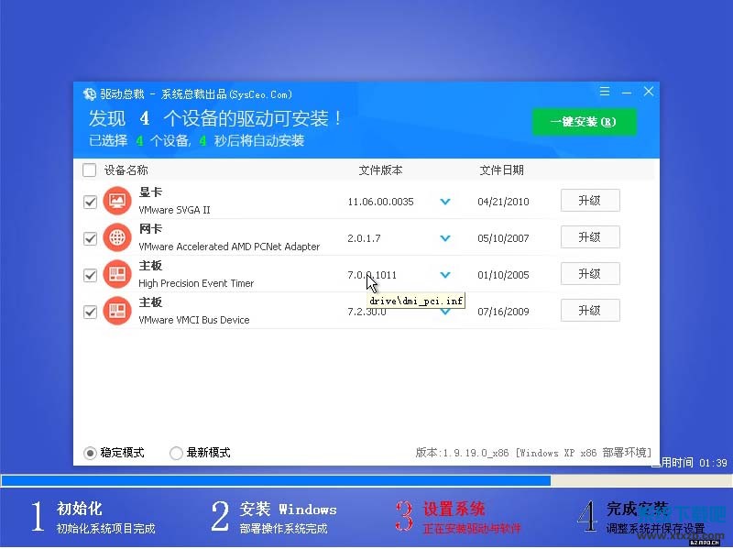Click the file date column header
733x549 pixels.
(x=501, y=170)
